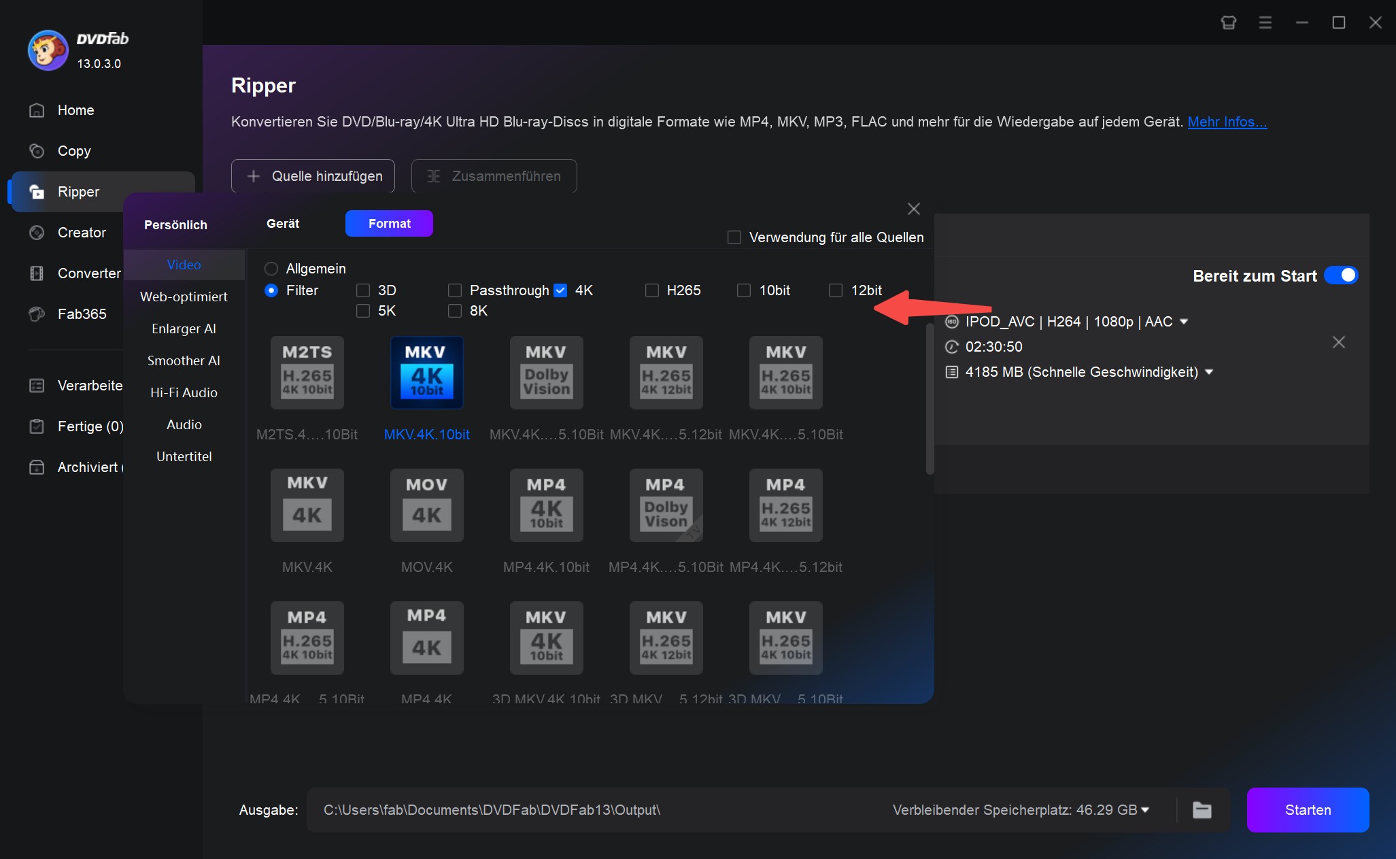This screenshot has width=1396, height=859.
Task: Enable the 3D filter checkbox
Action: tap(363, 290)
